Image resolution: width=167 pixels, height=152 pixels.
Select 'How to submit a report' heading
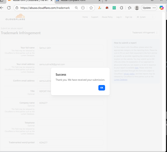pyautogui.click(x=125, y=43)
